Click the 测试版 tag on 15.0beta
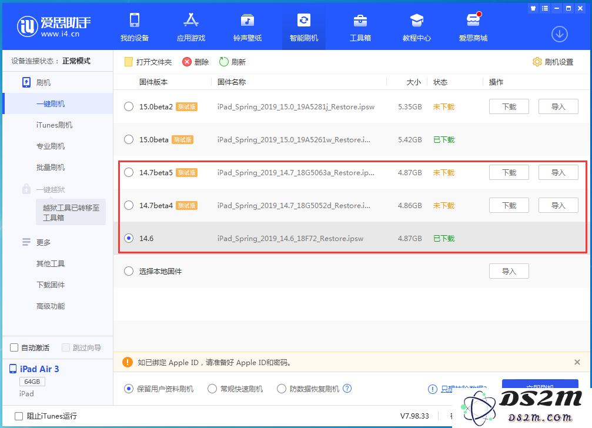The height and width of the screenshot is (428, 592). pos(182,140)
